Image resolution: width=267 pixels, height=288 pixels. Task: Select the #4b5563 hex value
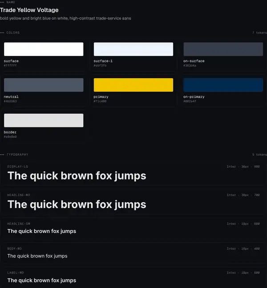[x=10, y=101]
